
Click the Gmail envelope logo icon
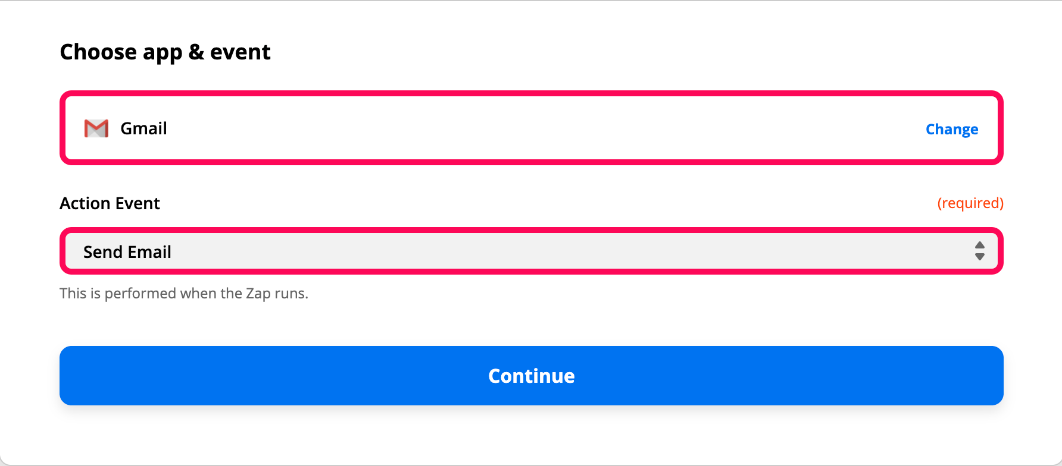(x=96, y=128)
